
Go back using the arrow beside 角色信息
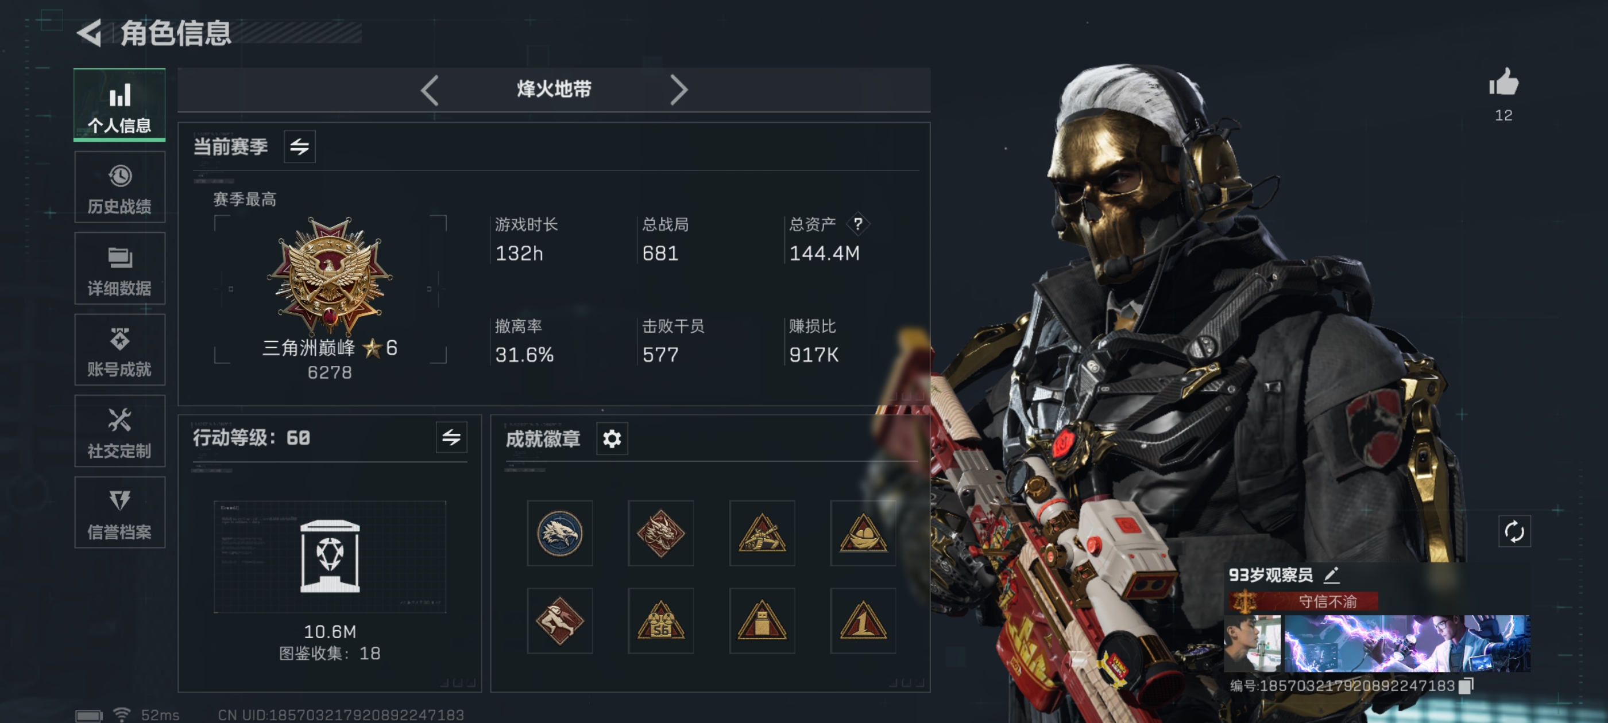pos(89,33)
